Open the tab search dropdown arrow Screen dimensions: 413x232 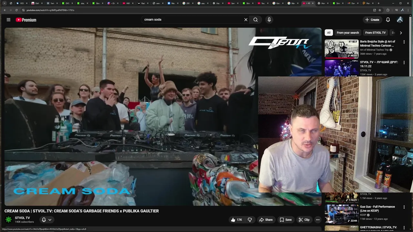[x=5, y=3]
